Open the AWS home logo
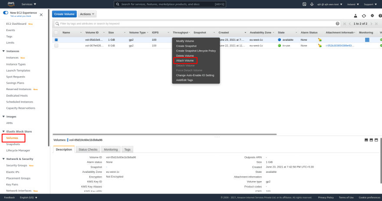Viewport: 382px width, 201px height. click(11, 4)
